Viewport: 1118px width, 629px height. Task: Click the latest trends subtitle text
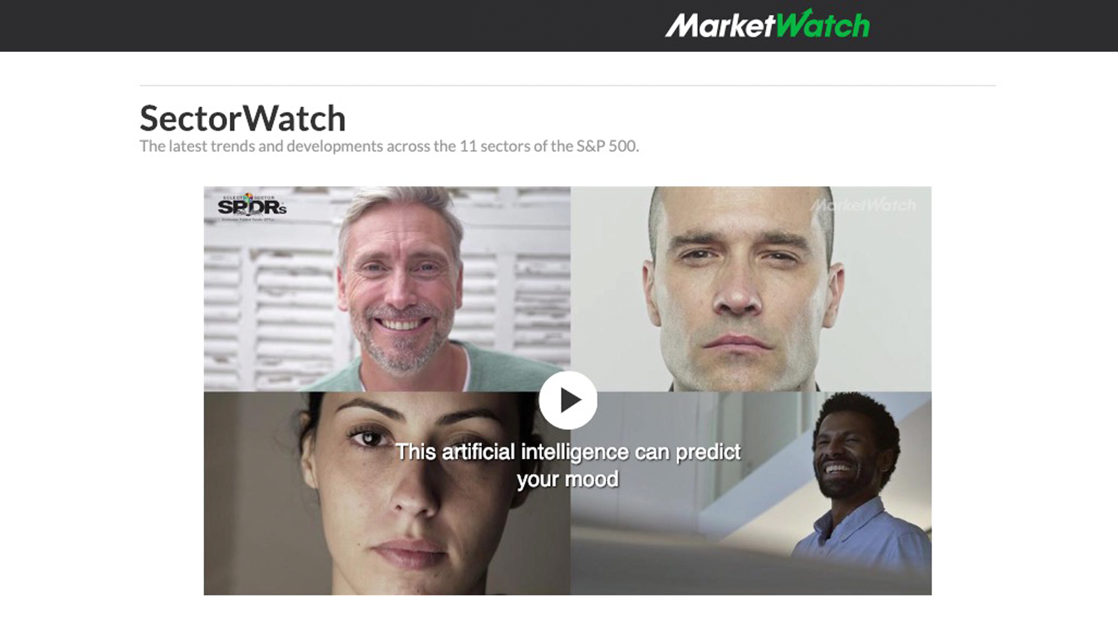pos(389,146)
